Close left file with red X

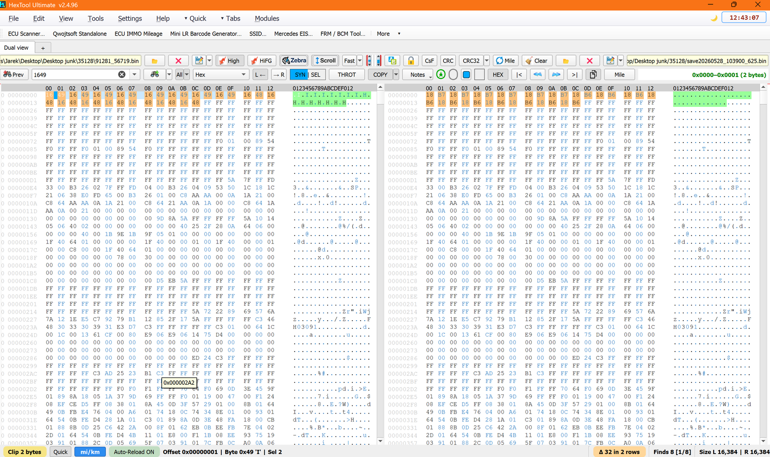tap(178, 61)
